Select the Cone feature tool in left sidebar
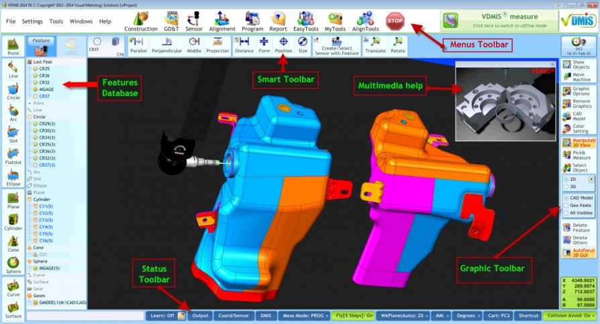The width and height of the screenshot is (600, 324). [x=13, y=244]
